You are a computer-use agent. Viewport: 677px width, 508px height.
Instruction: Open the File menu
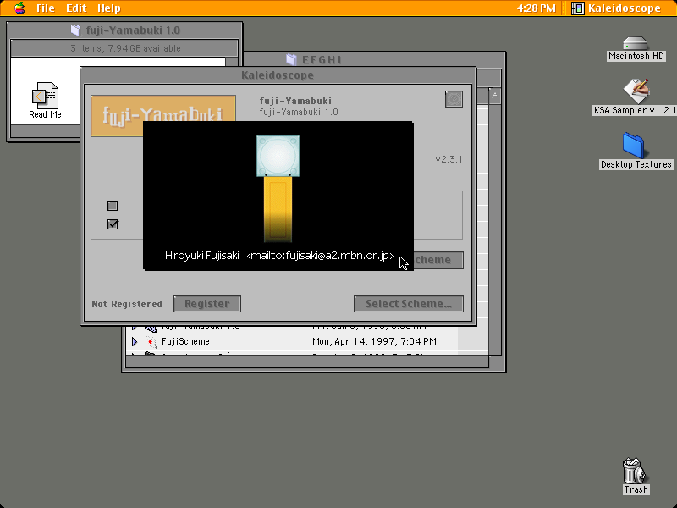[x=46, y=8]
